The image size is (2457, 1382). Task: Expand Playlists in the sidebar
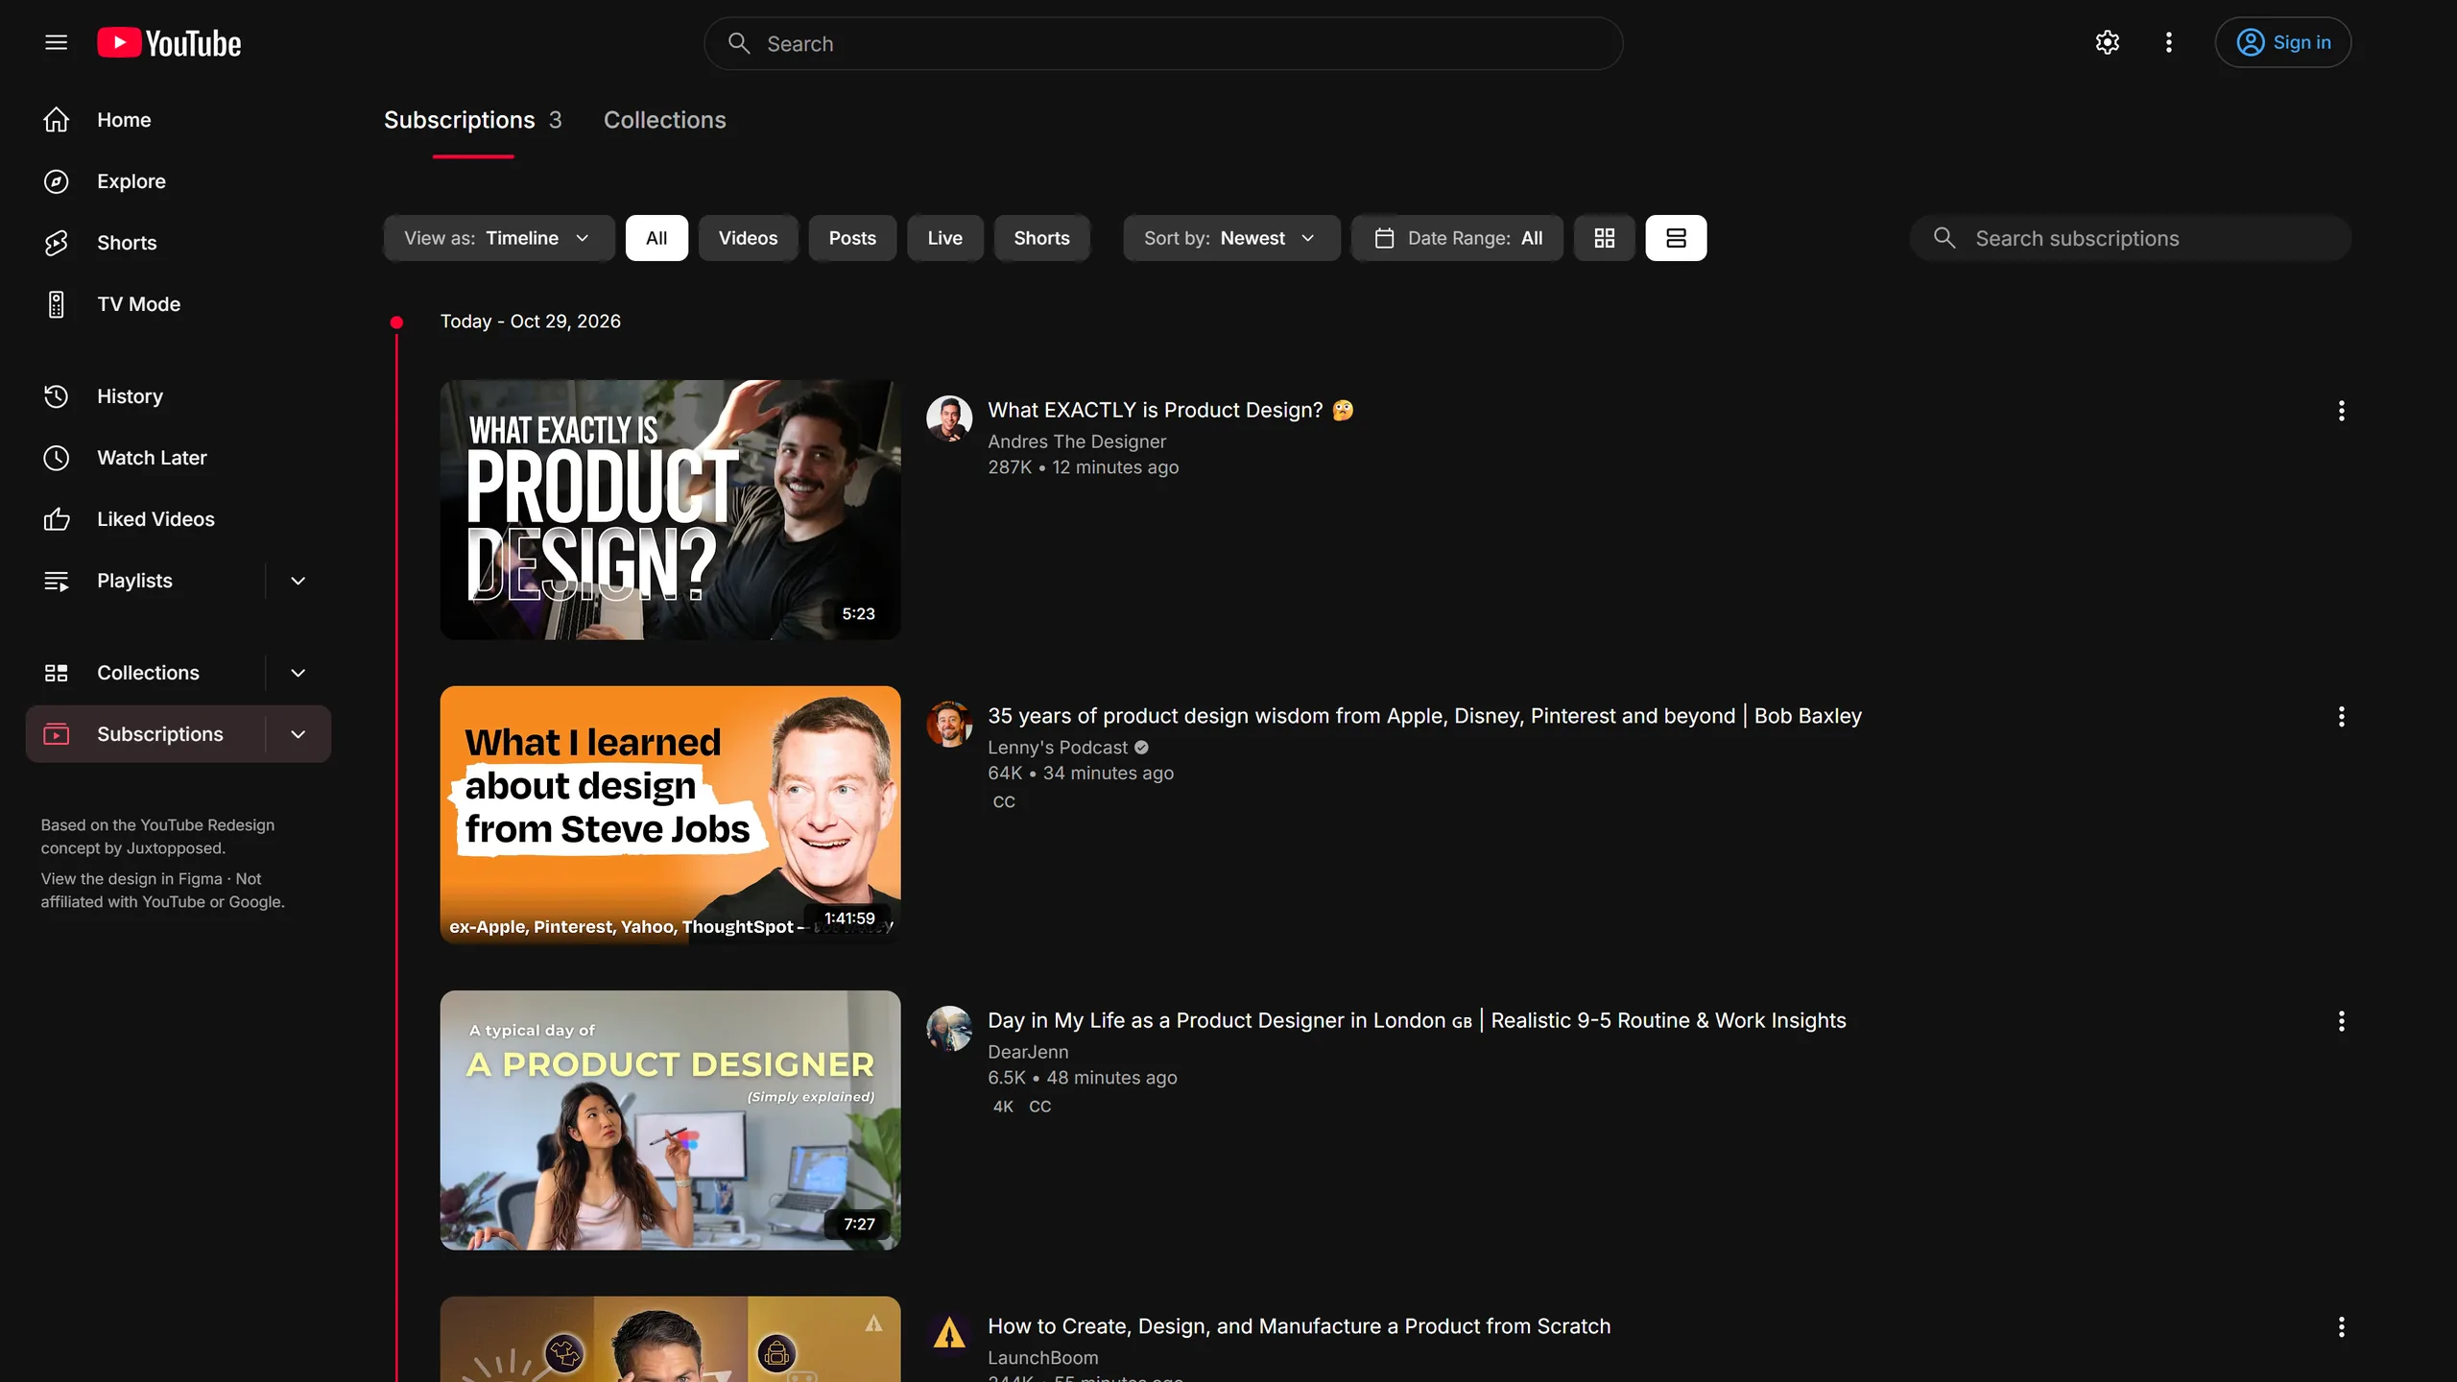[x=298, y=581]
